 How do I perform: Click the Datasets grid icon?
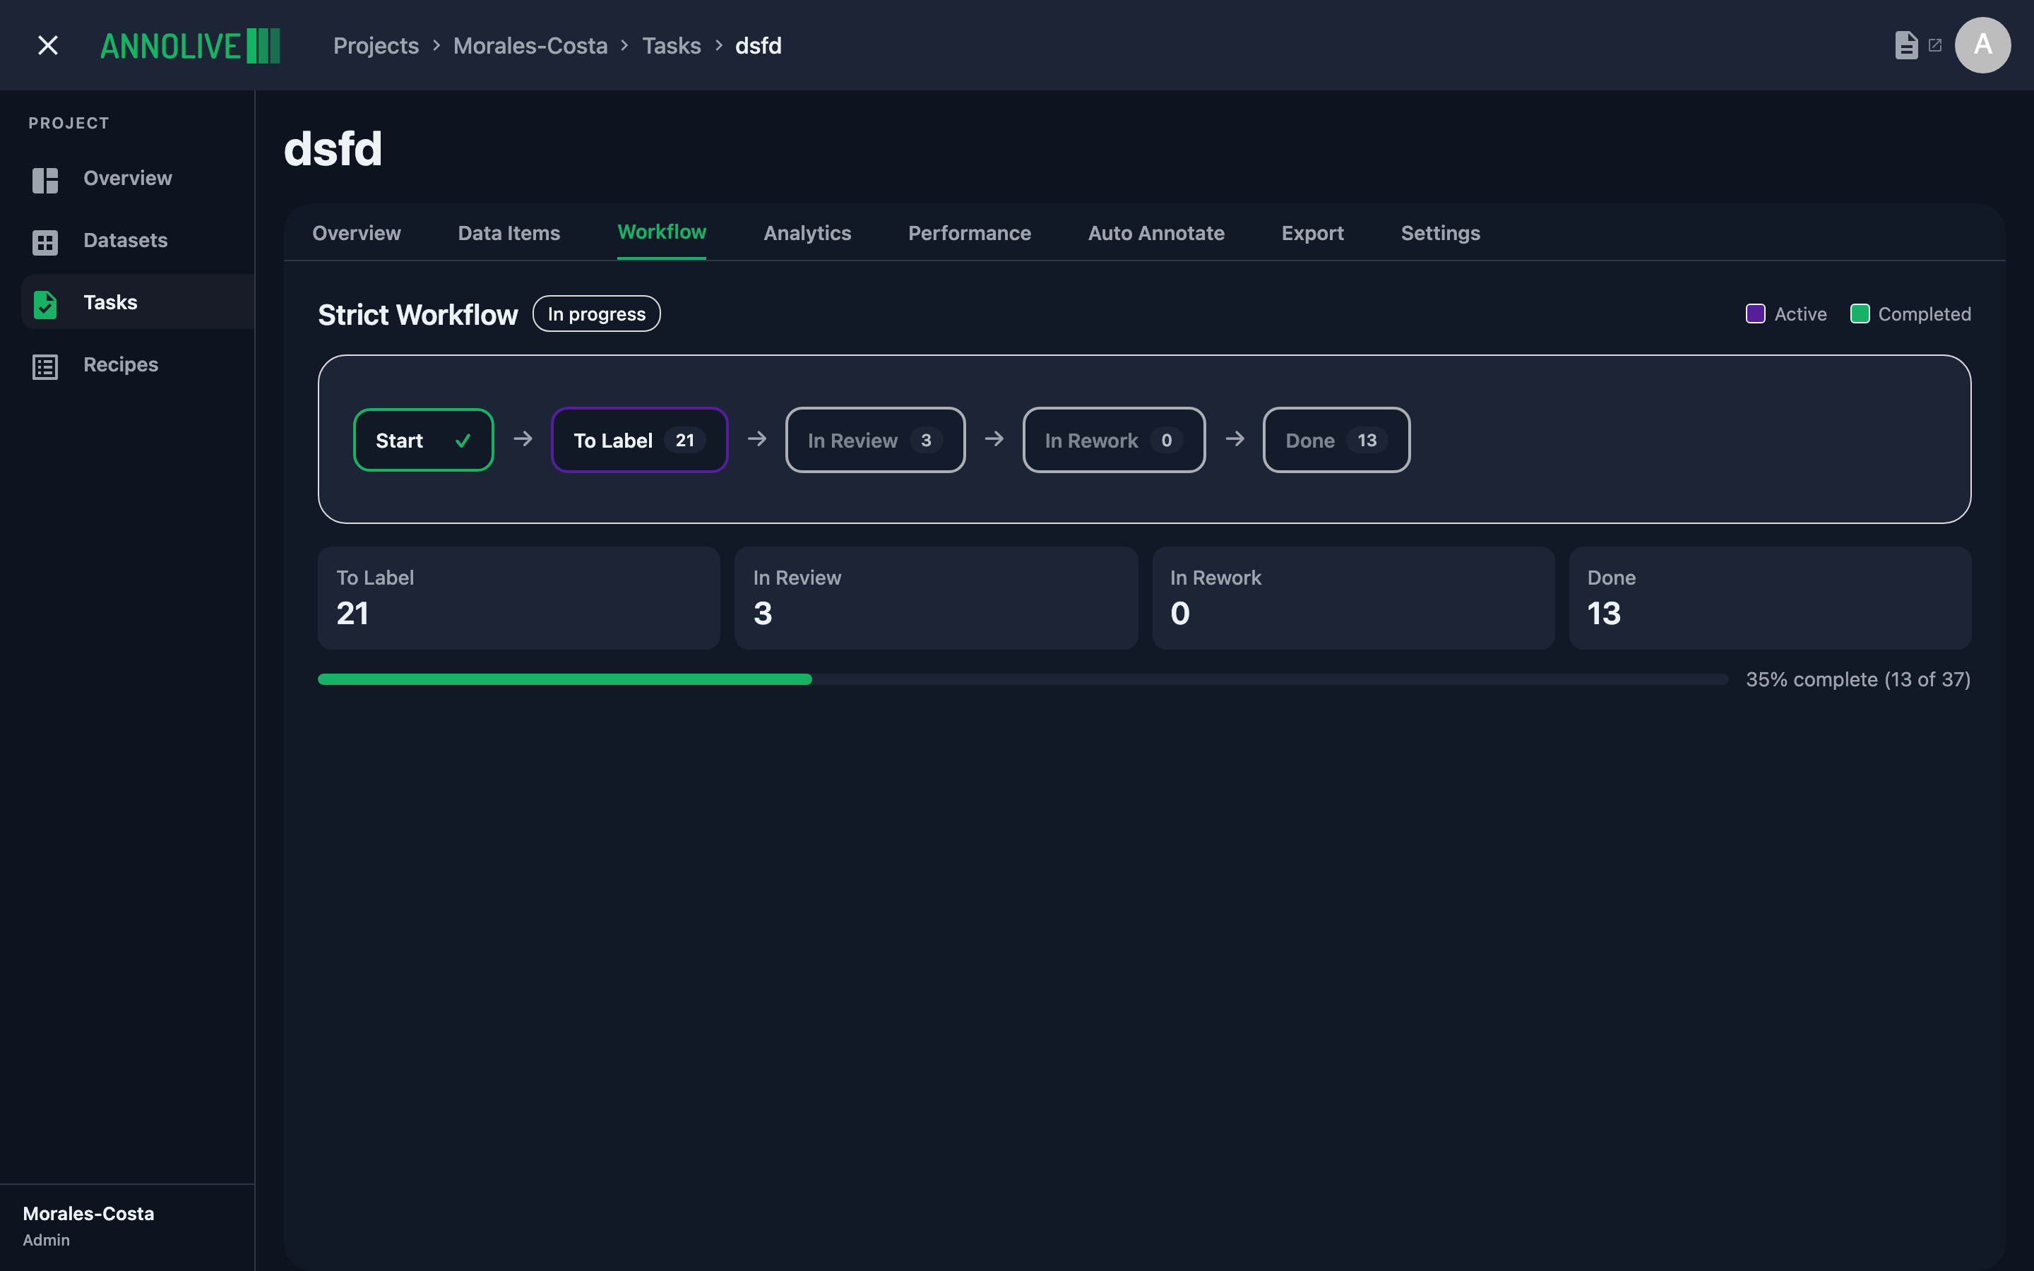pyautogui.click(x=45, y=242)
